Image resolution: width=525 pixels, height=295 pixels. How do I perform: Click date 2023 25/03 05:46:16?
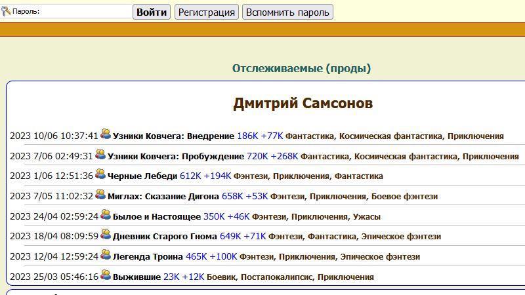click(54, 277)
